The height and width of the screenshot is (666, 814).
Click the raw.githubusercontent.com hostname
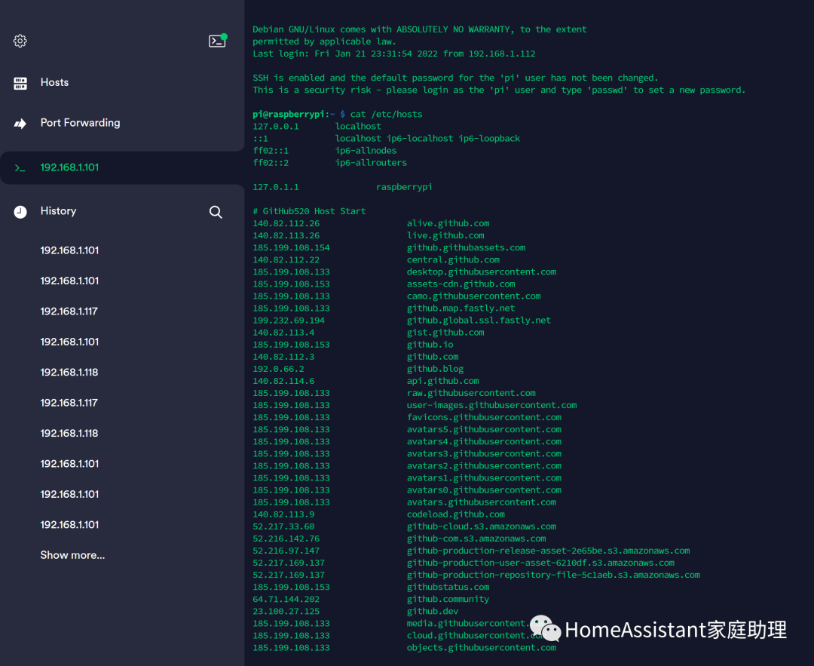pyautogui.click(x=471, y=393)
